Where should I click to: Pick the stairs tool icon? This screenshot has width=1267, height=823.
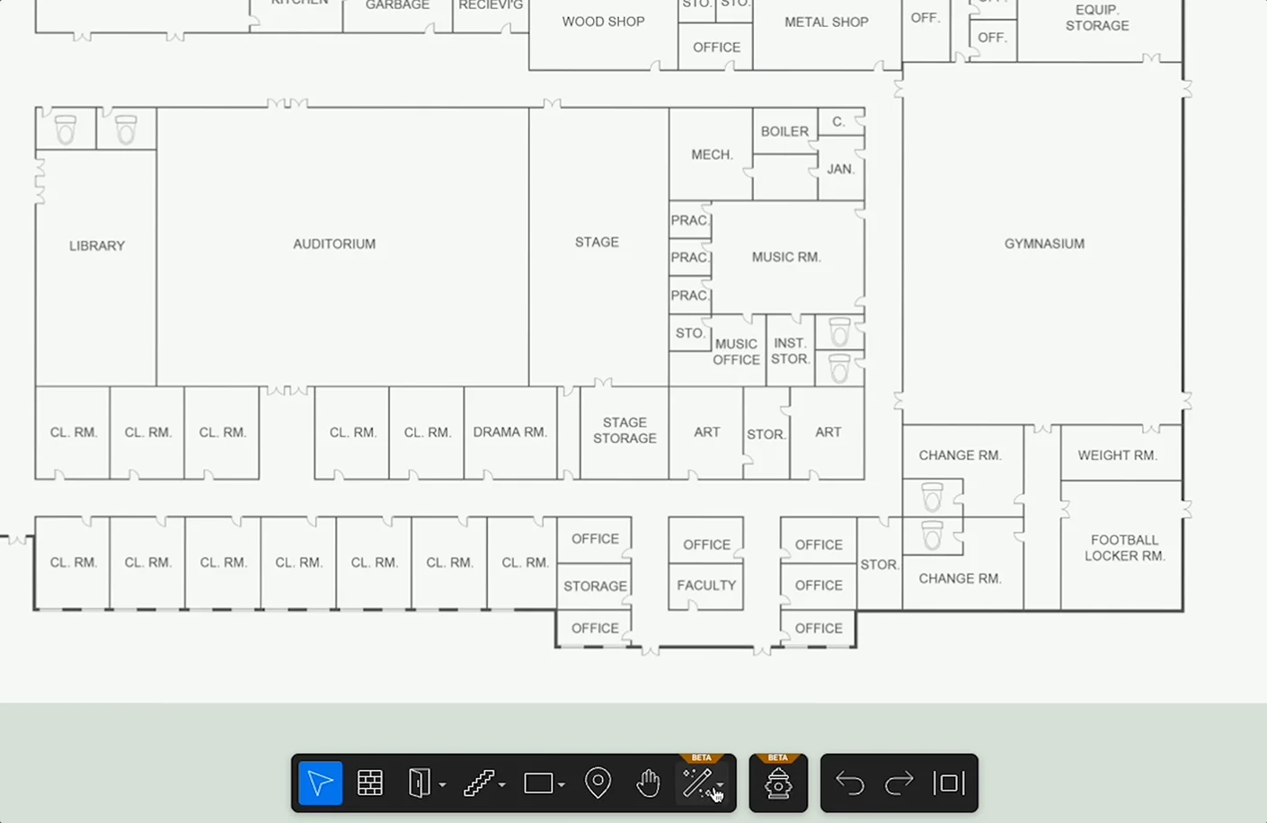coord(478,783)
